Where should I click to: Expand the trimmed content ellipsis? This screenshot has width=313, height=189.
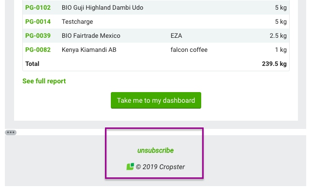(x=11, y=132)
